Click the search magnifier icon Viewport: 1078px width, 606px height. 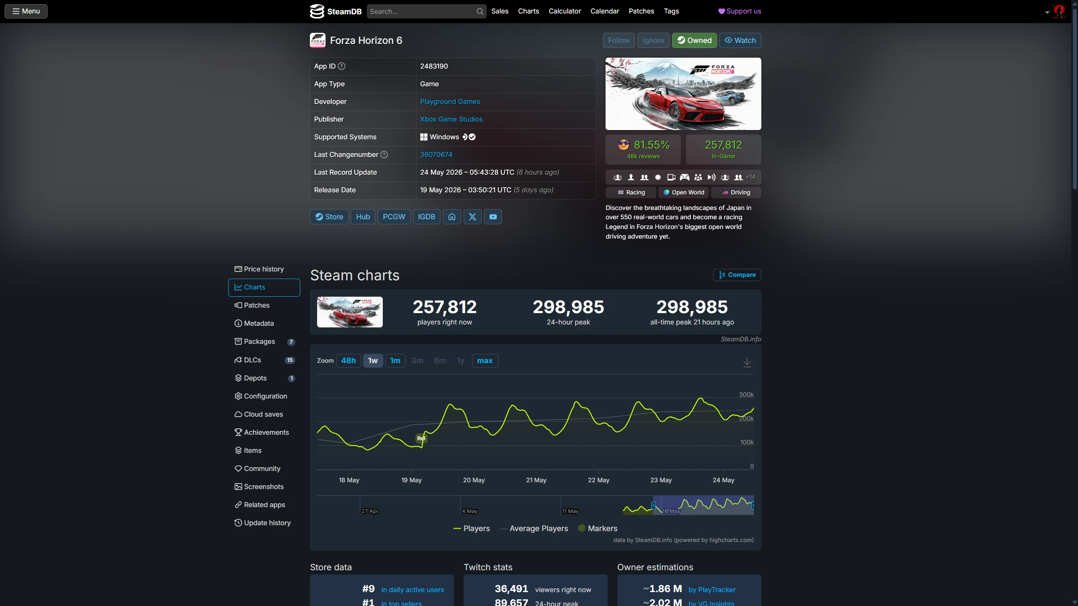pos(480,11)
